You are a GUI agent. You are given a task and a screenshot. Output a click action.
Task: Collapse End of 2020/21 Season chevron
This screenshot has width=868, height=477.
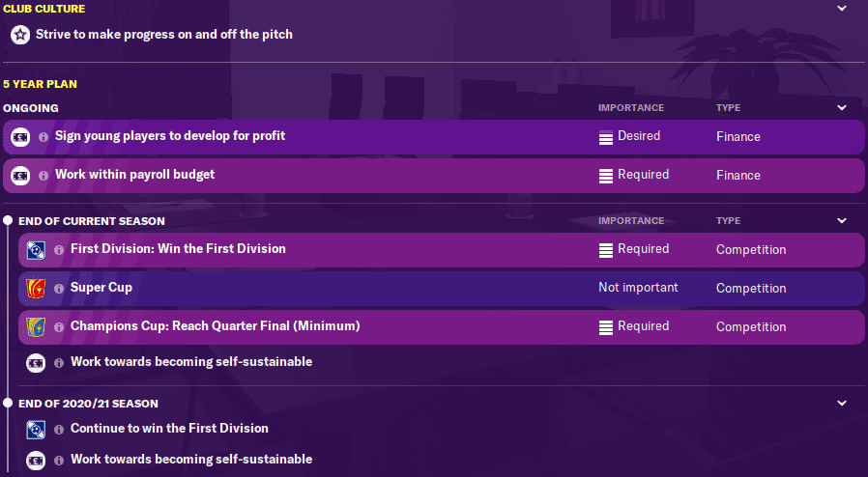tap(842, 403)
